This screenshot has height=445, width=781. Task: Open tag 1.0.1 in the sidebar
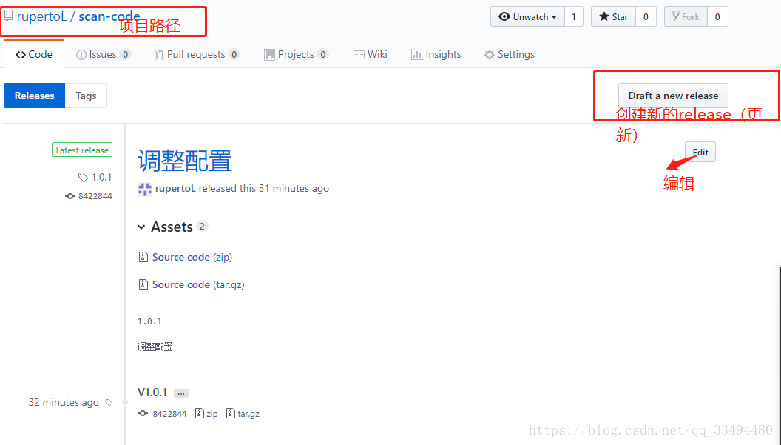[101, 177]
